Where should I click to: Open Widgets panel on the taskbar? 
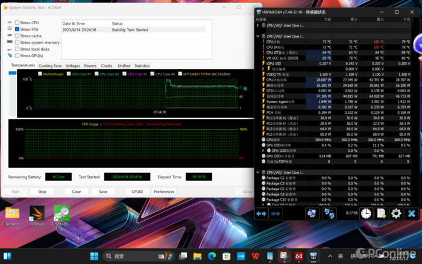point(7,256)
